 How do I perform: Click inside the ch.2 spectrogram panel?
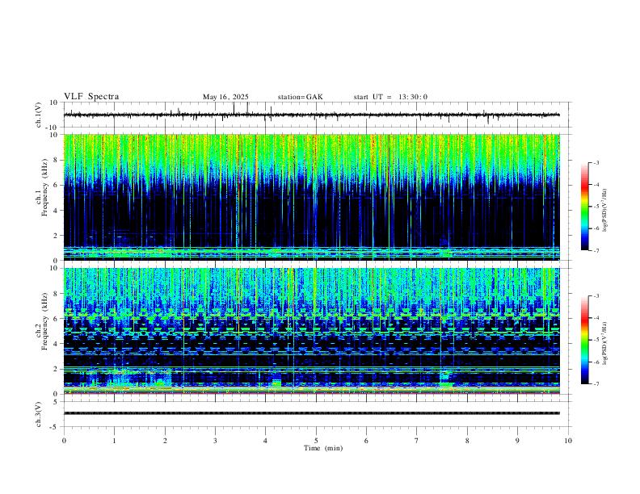[x=311, y=331]
